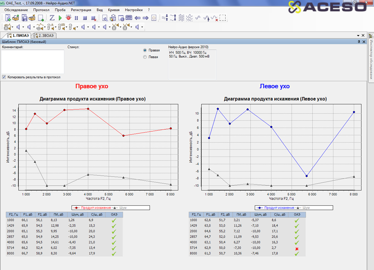Toggle Копировать результаты в протокол checkbox
374x270 pixels.
[x=4, y=77]
